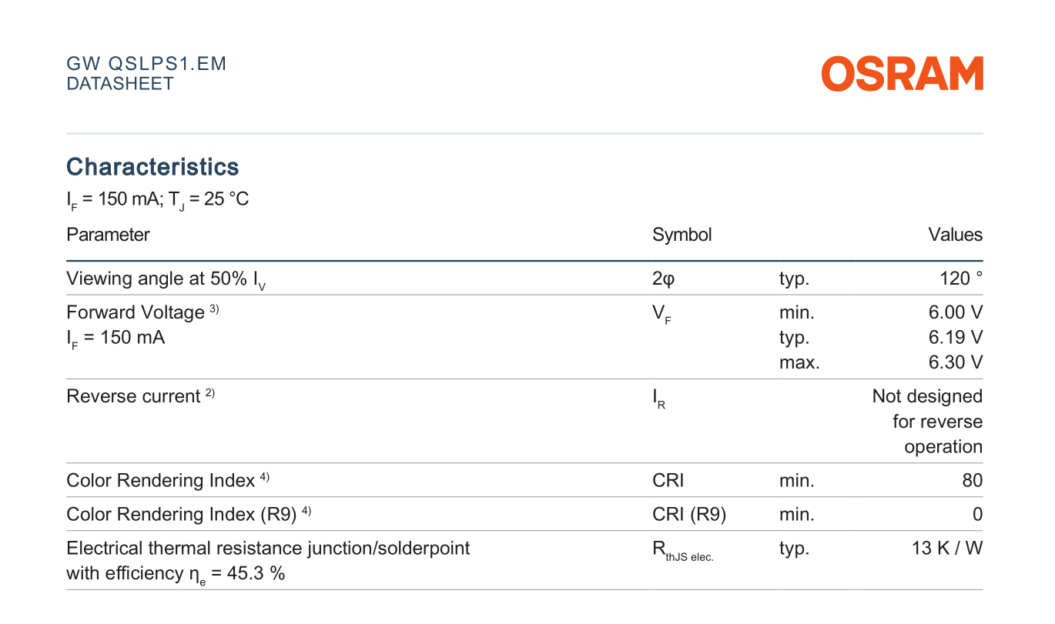
Task: Click the RthJS elec. symbol
Action: click(682, 552)
